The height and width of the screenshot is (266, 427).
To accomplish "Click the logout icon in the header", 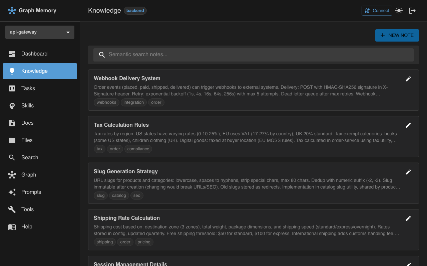I will pos(412,11).
